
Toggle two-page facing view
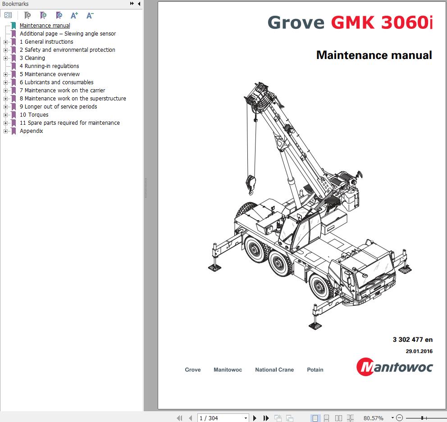coord(338,418)
